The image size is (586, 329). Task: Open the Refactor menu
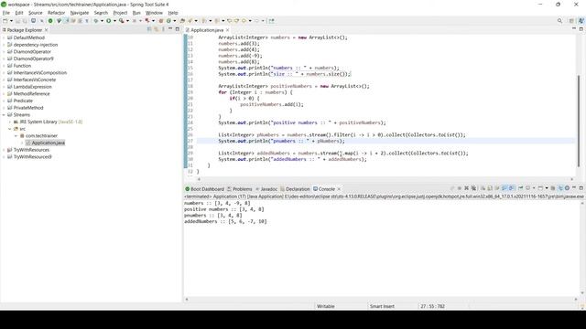click(x=56, y=13)
